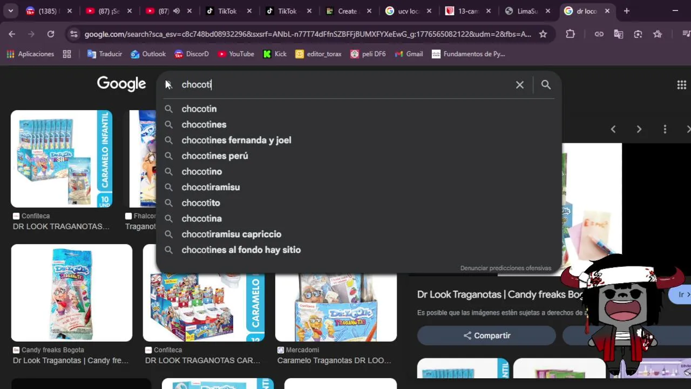Screen dimensions: 691x389
Task: Show previous image in preview panel
Action: coord(613,129)
